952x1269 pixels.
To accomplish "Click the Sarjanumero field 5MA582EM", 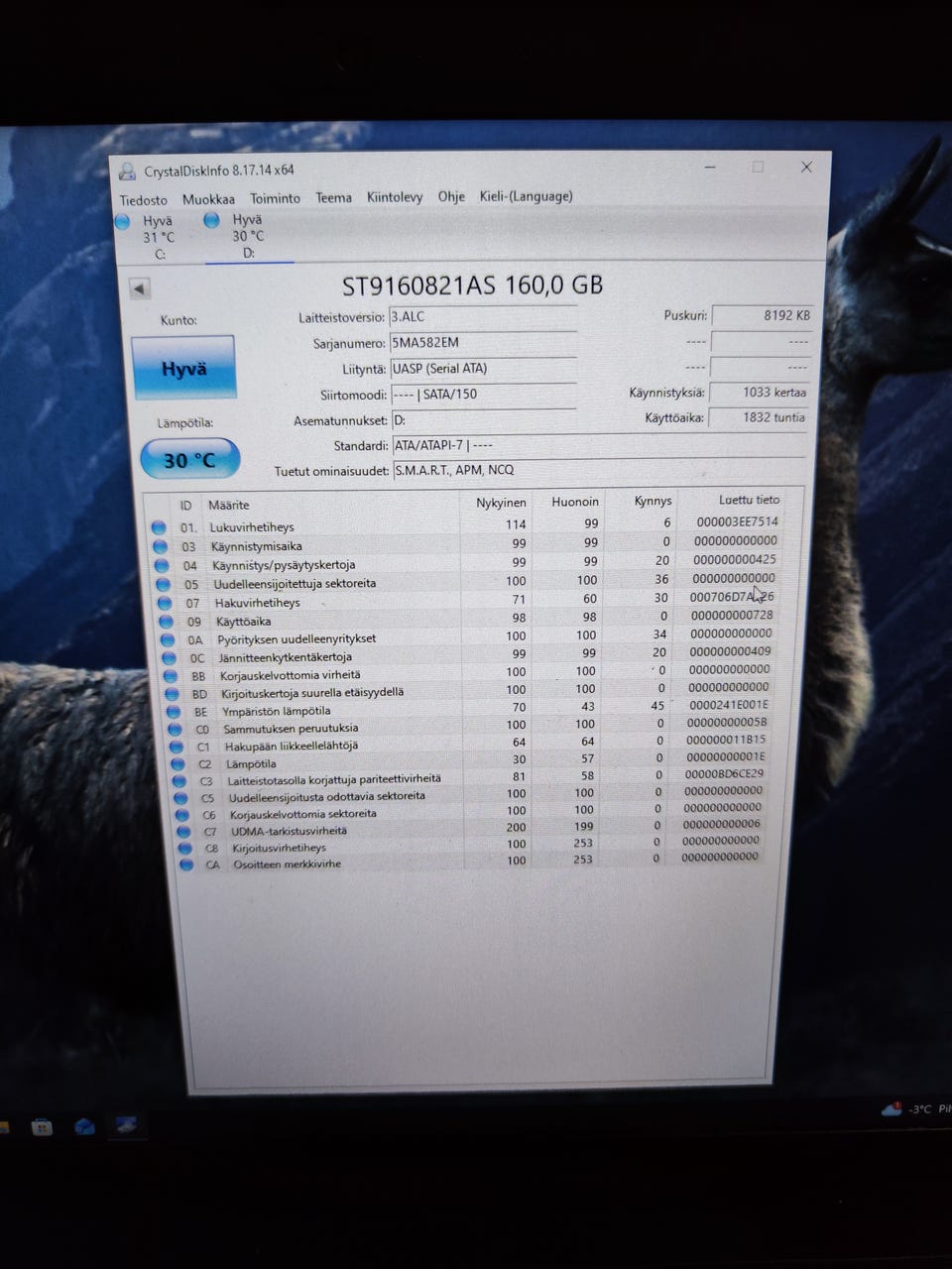I will tap(483, 343).
